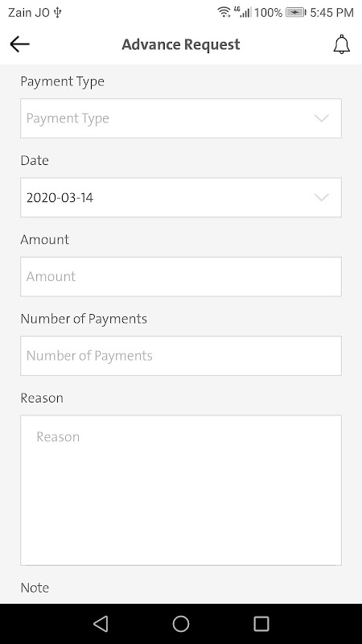Tap the 4G signal strength icon
This screenshot has height=644, width=362.
click(x=243, y=12)
